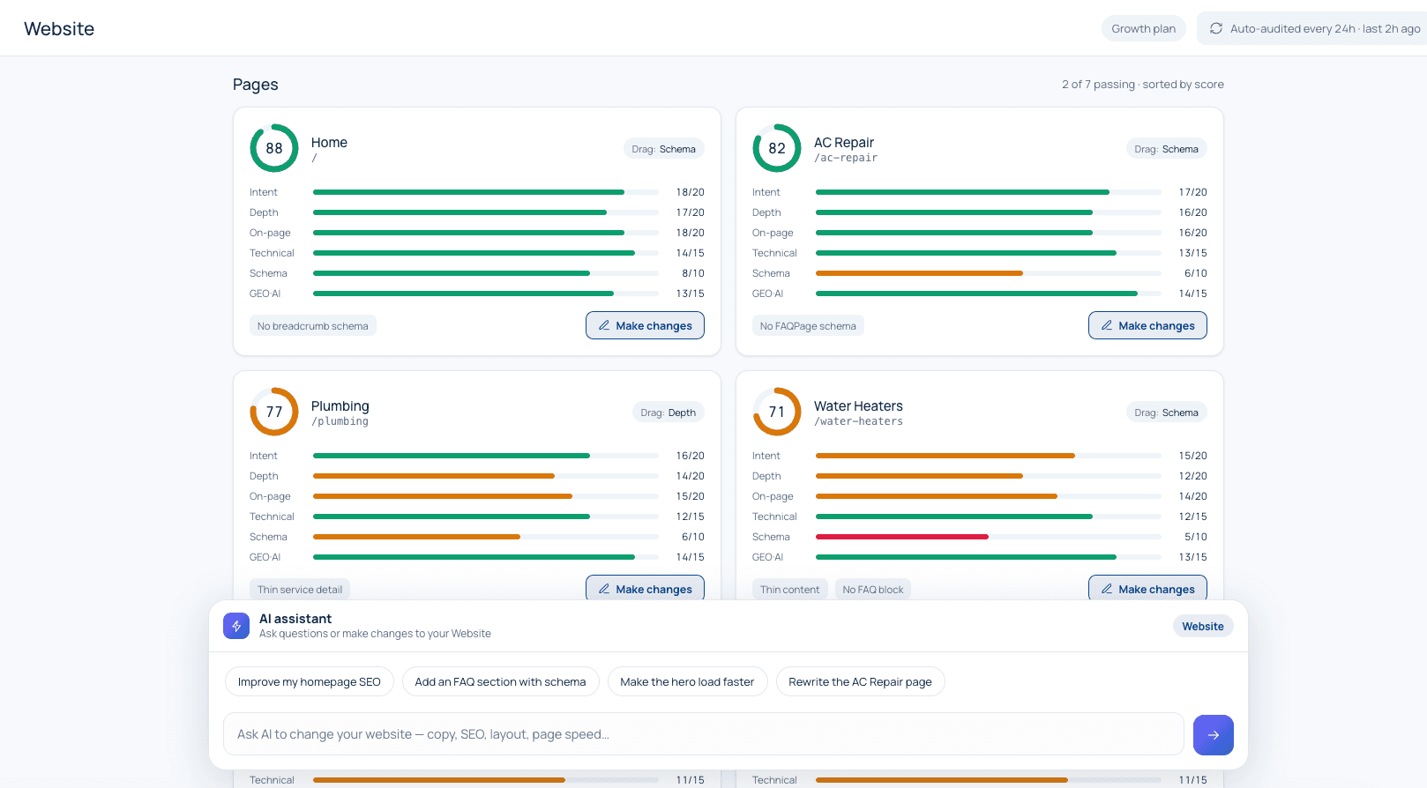Click the Home Technical score '14/15'
Screen dimensions: 1427x788
(x=691, y=253)
